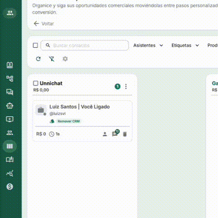Click the R$ 0 value on the card
The height and width of the screenshot is (218, 218).
point(41,134)
